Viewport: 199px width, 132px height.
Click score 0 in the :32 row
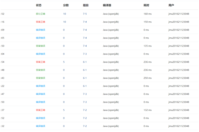coord(64,126)
